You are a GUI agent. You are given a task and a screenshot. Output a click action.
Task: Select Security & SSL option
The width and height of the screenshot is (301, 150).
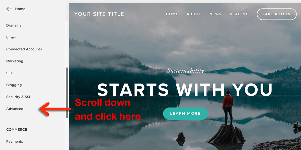tap(19, 97)
